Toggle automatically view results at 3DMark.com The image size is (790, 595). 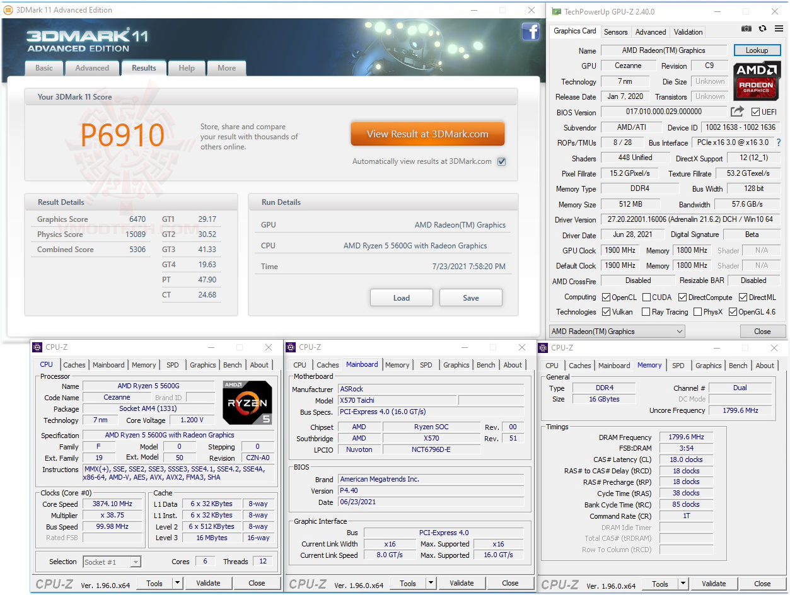tap(501, 161)
